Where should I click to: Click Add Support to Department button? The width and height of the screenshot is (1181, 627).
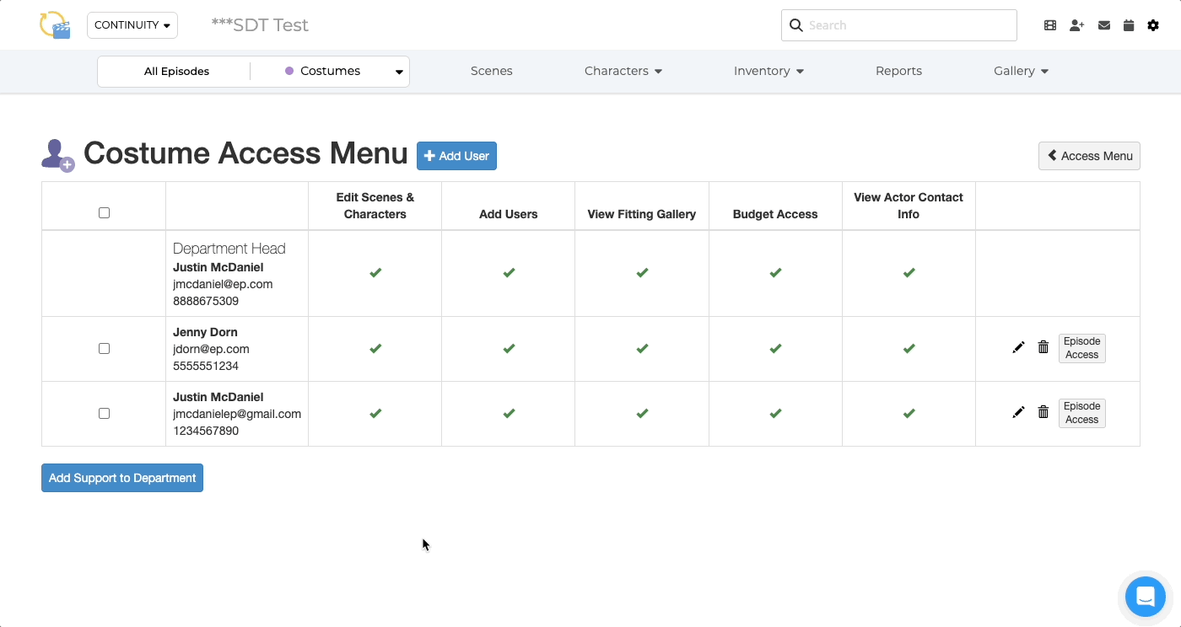pyautogui.click(x=122, y=478)
